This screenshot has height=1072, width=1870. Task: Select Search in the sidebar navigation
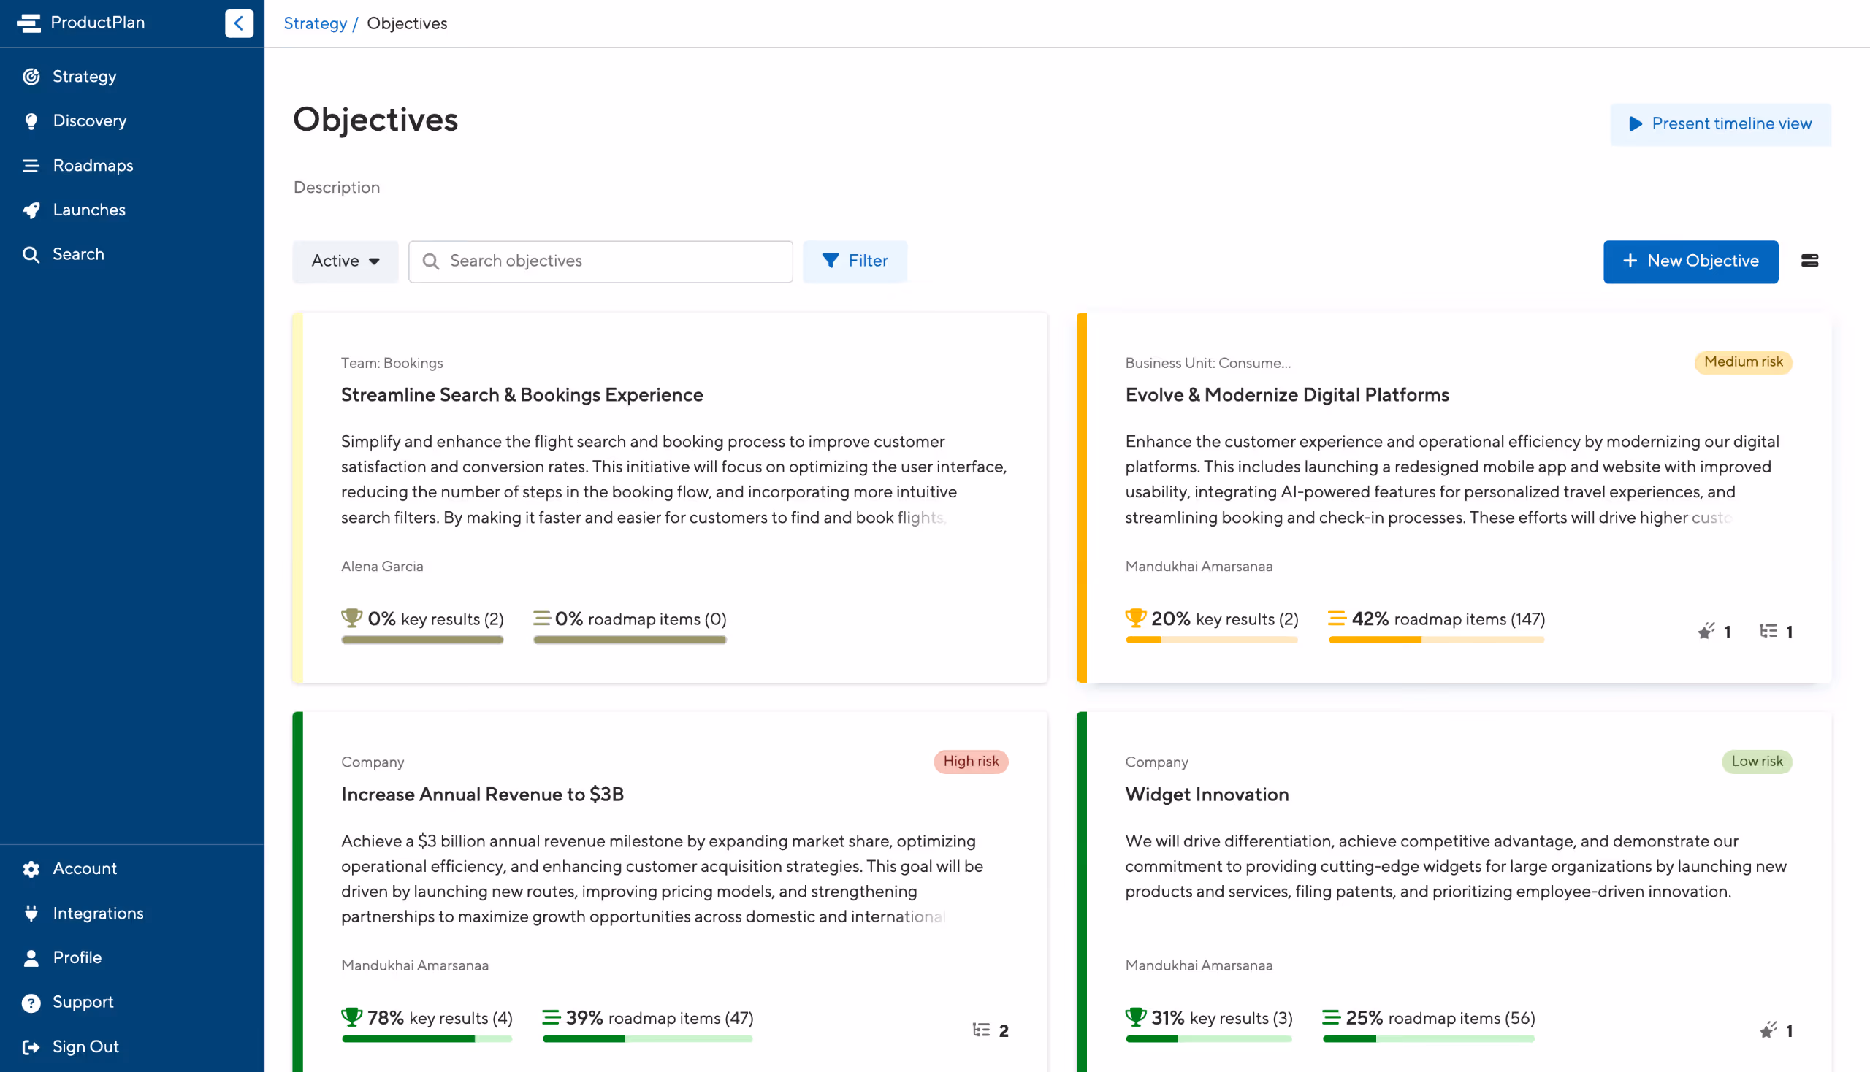(x=78, y=255)
